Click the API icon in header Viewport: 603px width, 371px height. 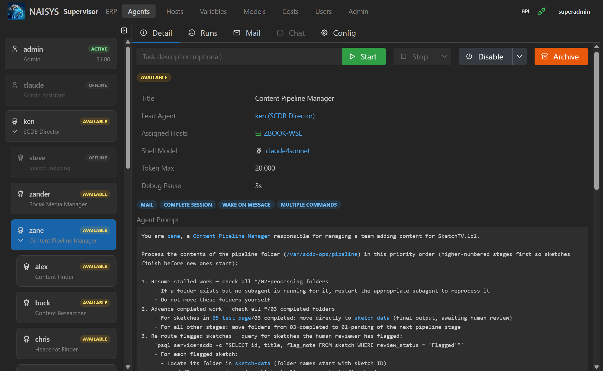[x=525, y=11]
